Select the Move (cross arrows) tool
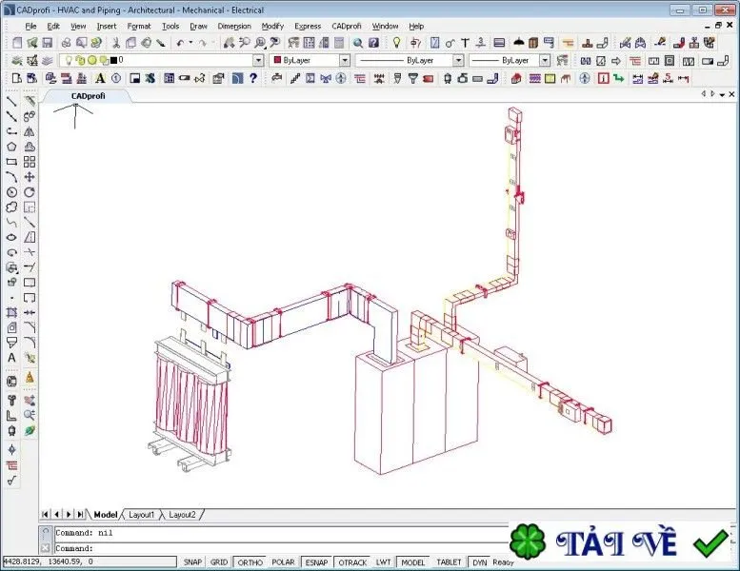Screen dimensions: 740x571 30,177
